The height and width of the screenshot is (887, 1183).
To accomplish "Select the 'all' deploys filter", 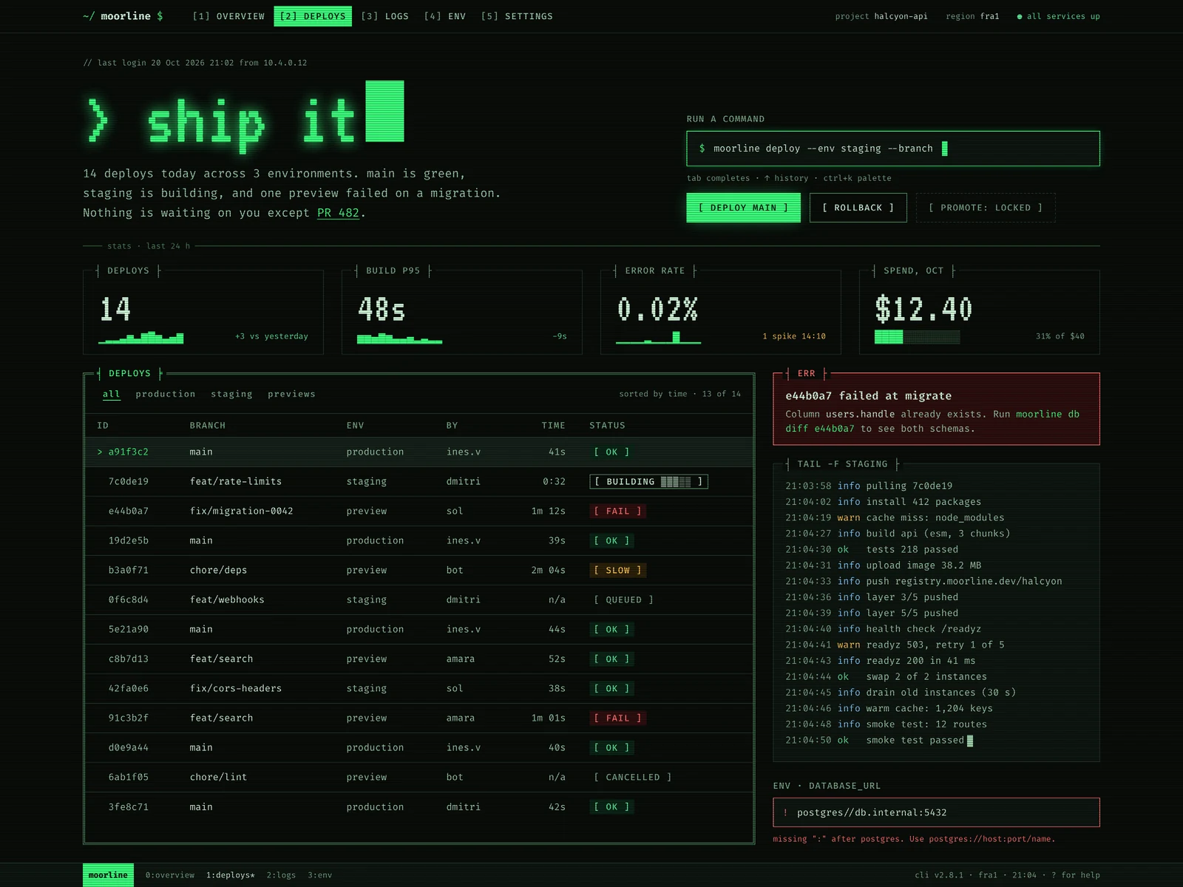I will point(111,394).
